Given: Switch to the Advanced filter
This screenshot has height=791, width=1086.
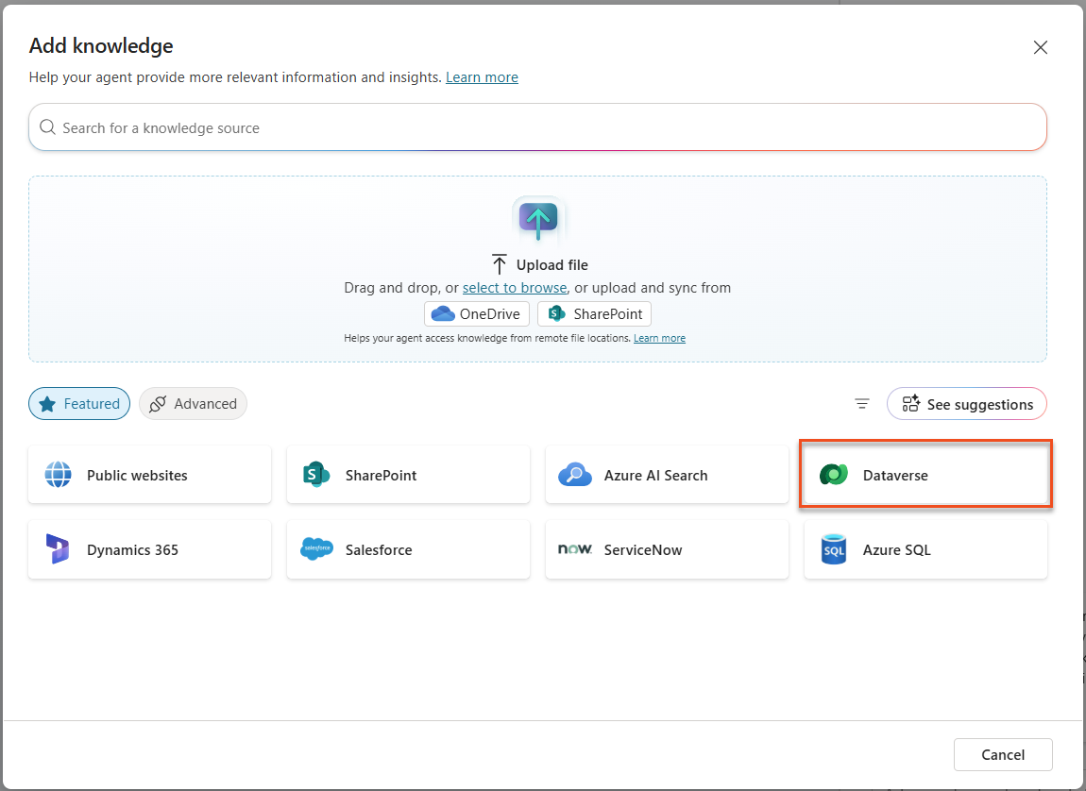Looking at the screenshot, I should pos(193,403).
